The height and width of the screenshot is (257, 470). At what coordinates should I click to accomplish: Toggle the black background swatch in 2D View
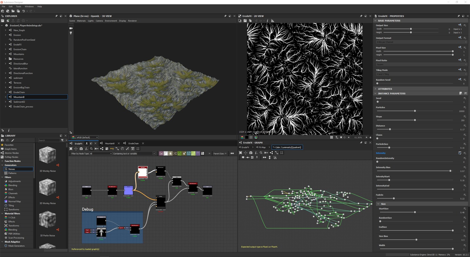pos(247,137)
